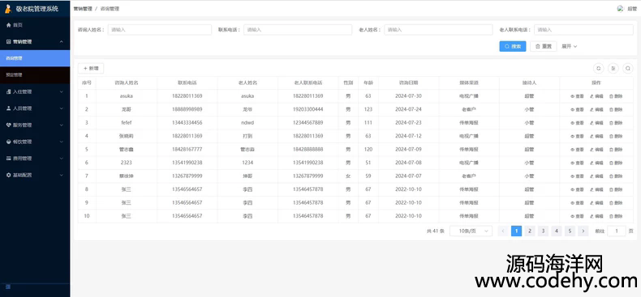This screenshot has height=297, width=641.
Task: Open the 10条/页 page size dropdown
Action: pos(471,231)
